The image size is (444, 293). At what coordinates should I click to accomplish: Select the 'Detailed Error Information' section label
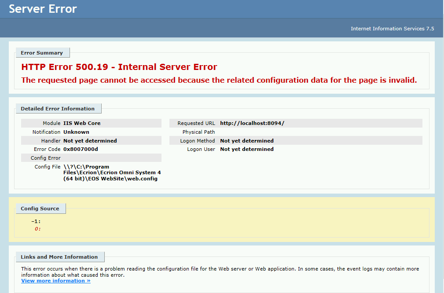click(58, 109)
